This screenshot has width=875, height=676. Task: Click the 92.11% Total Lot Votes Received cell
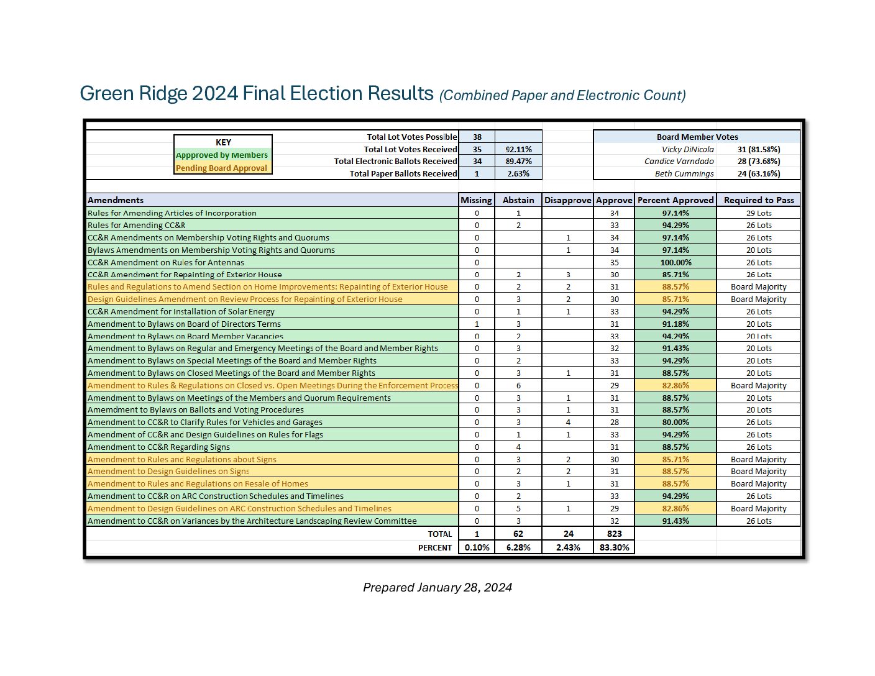[518, 149]
